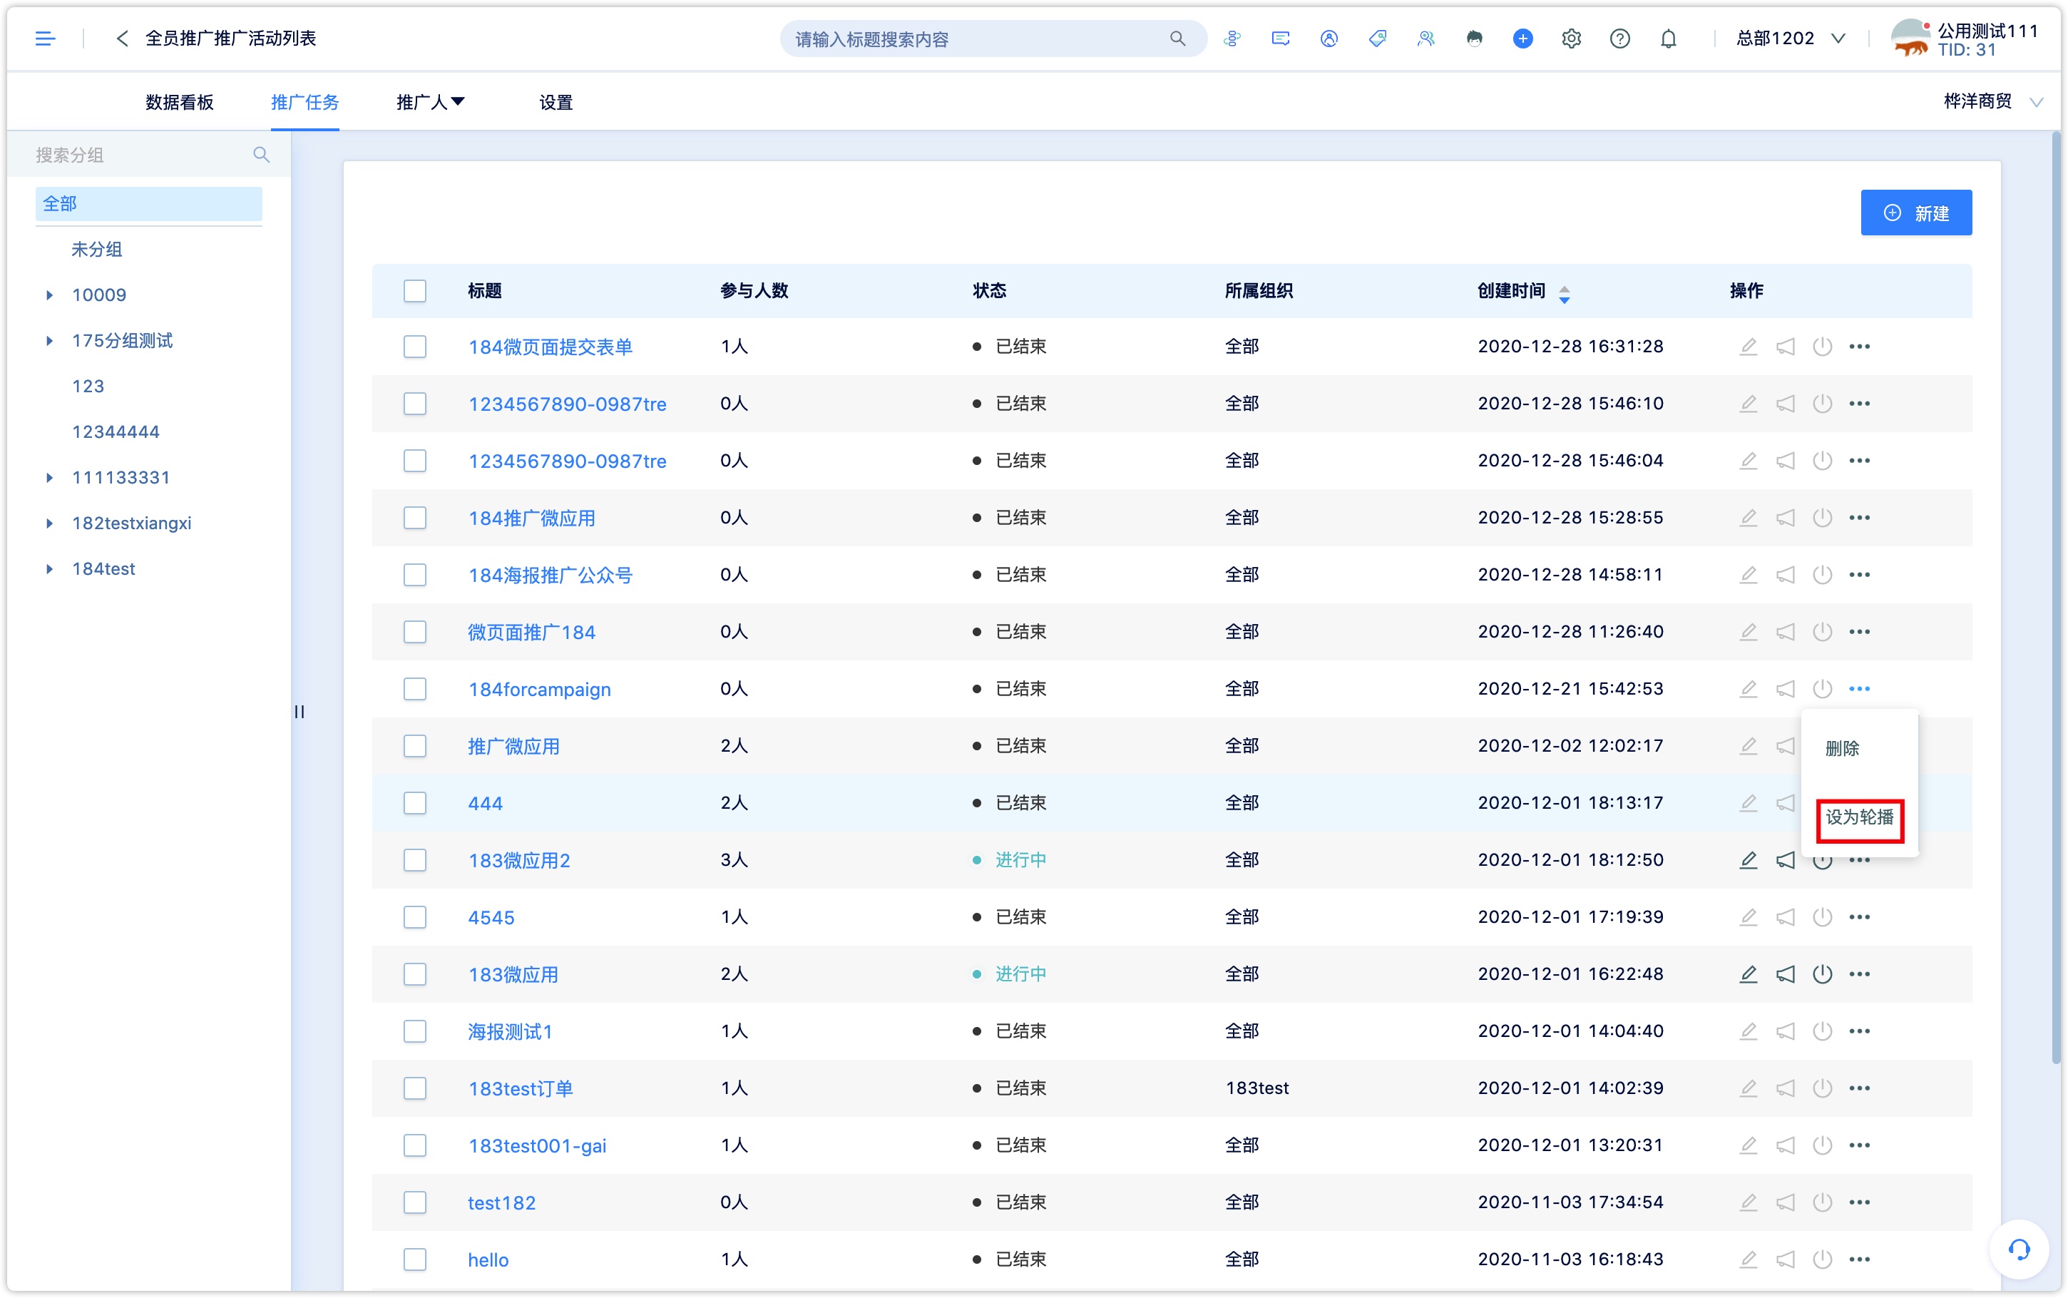Check the 微页面推广184 row checkbox

415,632
